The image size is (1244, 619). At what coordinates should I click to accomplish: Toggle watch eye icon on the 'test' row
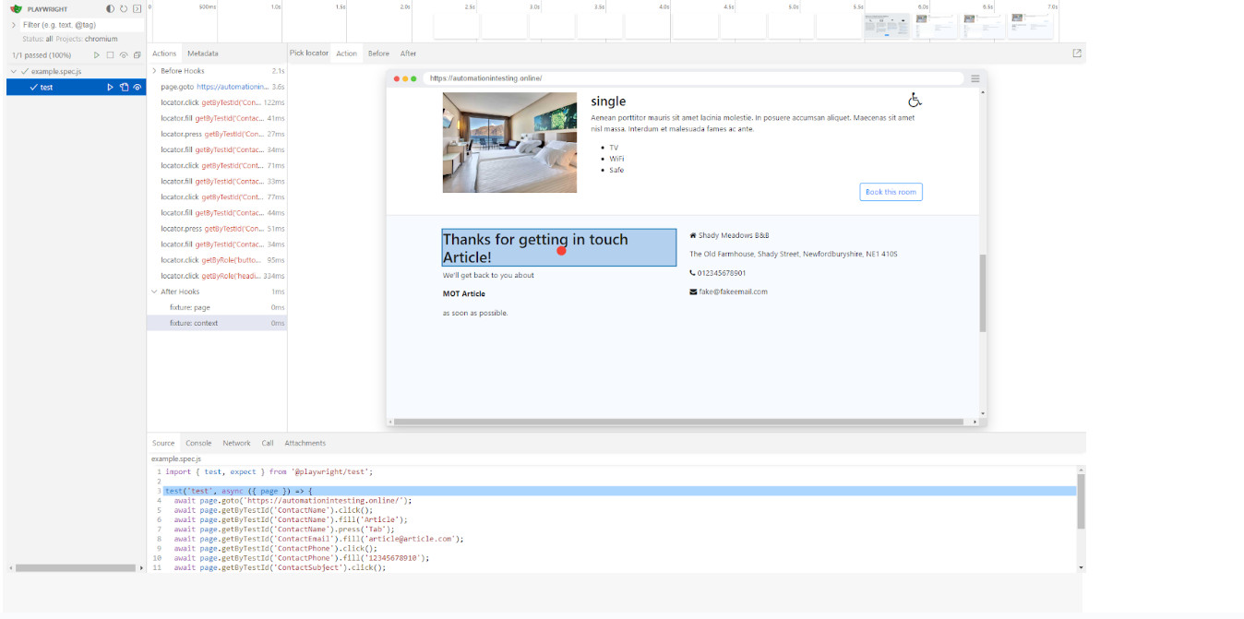(138, 87)
